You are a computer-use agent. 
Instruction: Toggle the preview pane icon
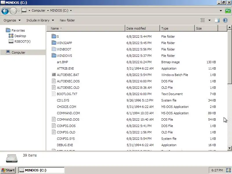[217, 20]
